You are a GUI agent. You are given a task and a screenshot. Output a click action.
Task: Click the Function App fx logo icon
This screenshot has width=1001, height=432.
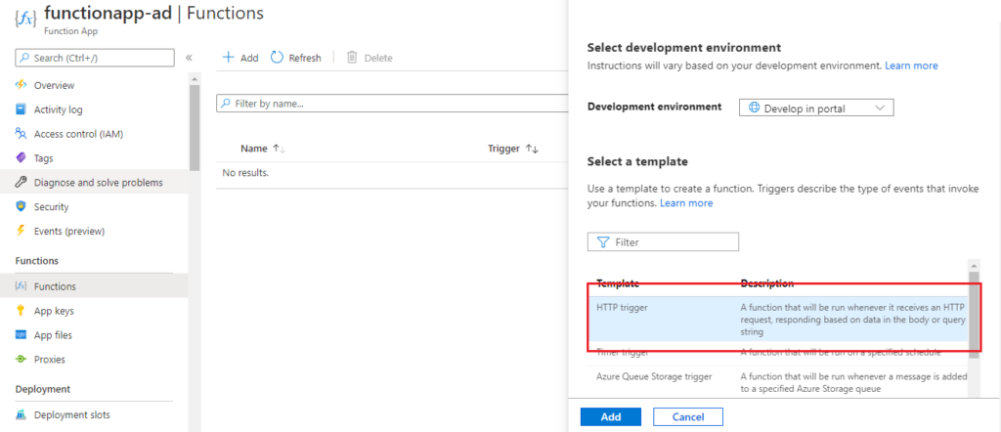[x=25, y=18]
